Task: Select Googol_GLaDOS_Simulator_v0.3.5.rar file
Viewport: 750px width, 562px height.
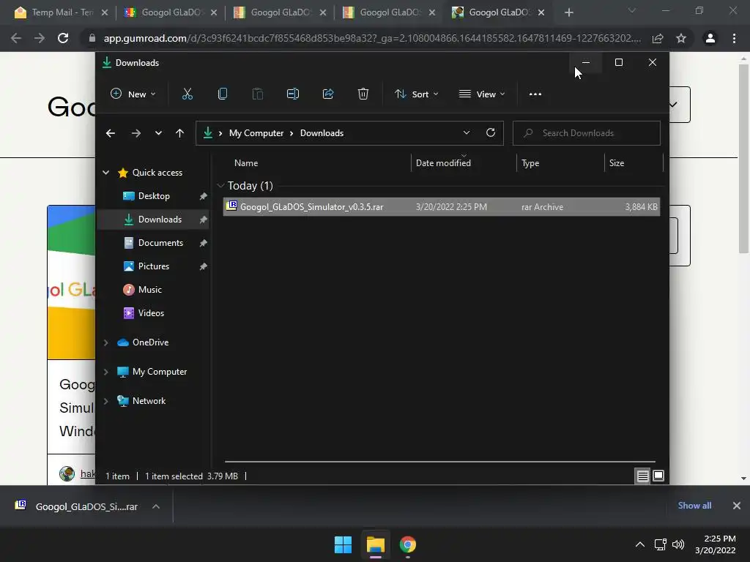Action: (x=442, y=207)
